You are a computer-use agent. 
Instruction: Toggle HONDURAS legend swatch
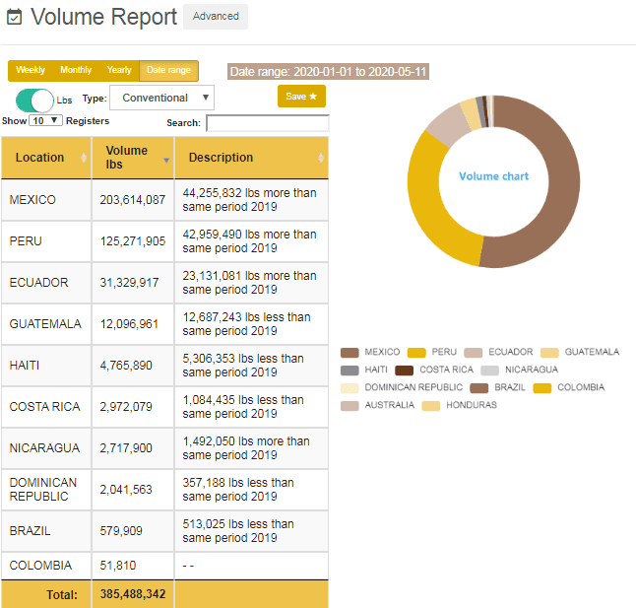click(431, 405)
